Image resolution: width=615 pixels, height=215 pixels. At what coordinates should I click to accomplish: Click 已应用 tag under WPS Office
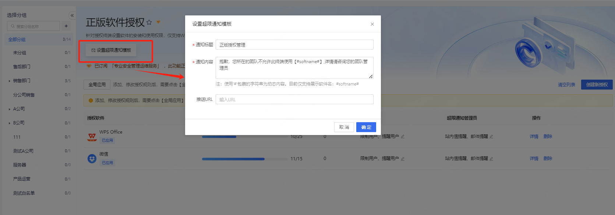(107, 141)
